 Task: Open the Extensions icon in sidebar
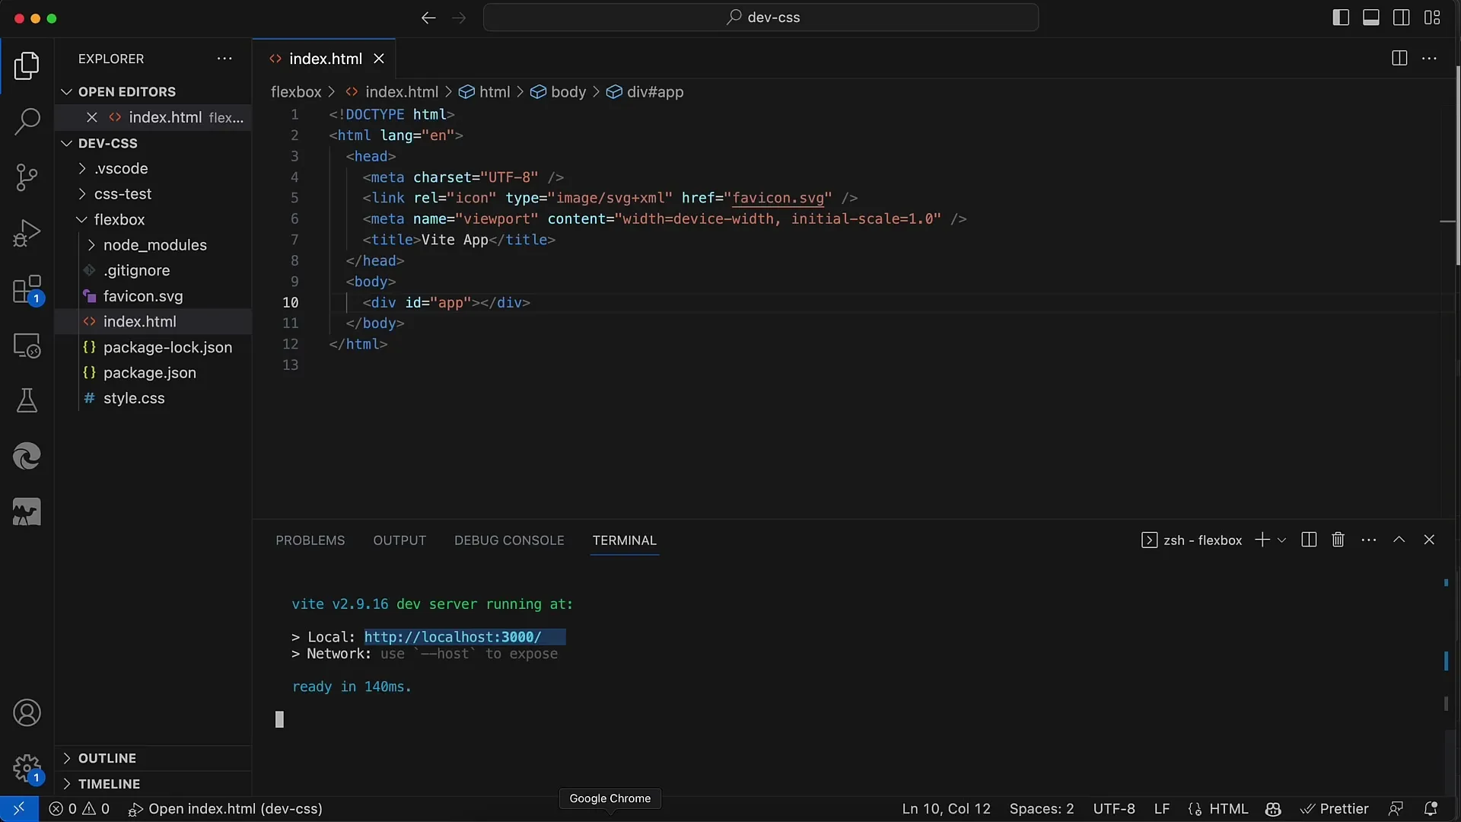(x=27, y=289)
